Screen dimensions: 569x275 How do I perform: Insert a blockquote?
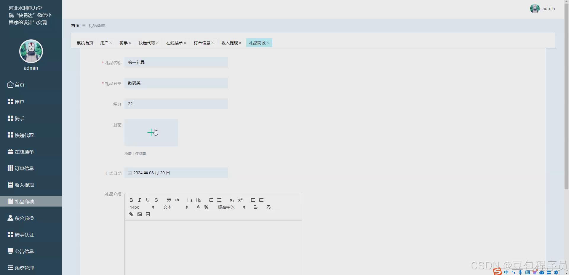pyautogui.click(x=169, y=200)
